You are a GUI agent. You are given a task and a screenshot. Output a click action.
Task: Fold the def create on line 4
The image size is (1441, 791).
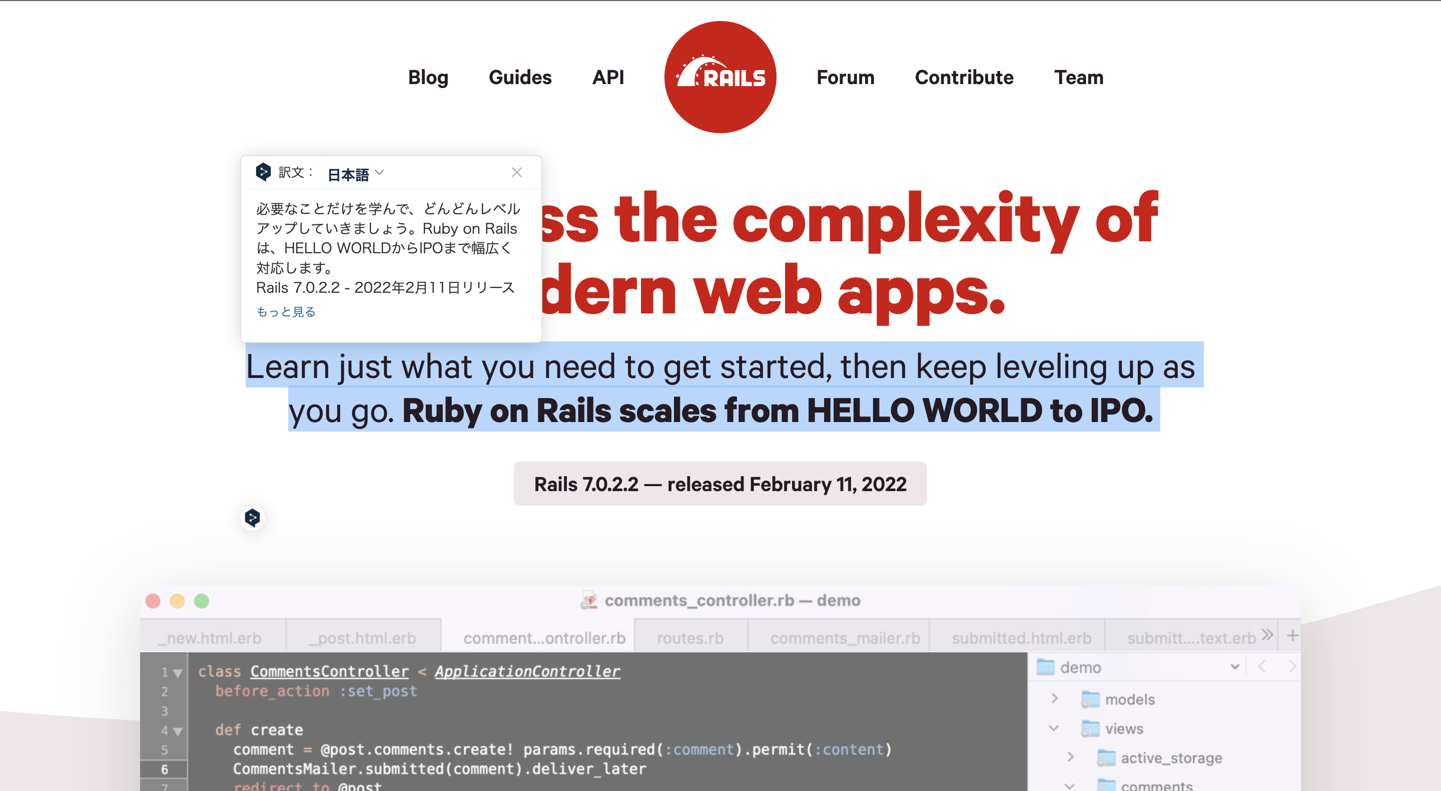pos(178,731)
